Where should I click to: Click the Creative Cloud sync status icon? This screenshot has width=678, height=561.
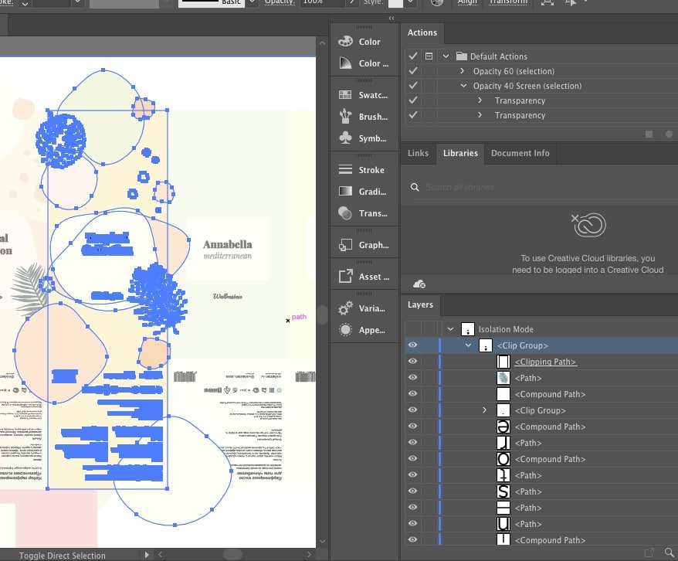click(x=419, y=284)
